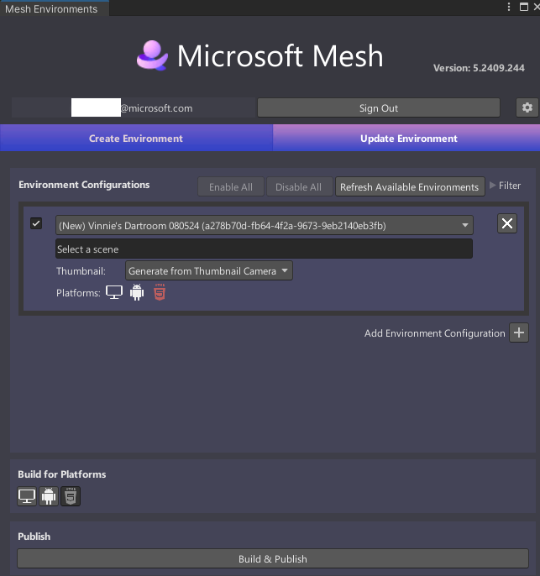Maximize the Mesh Environments window
Screen dimensions: 540x576
tap(523, 7)
